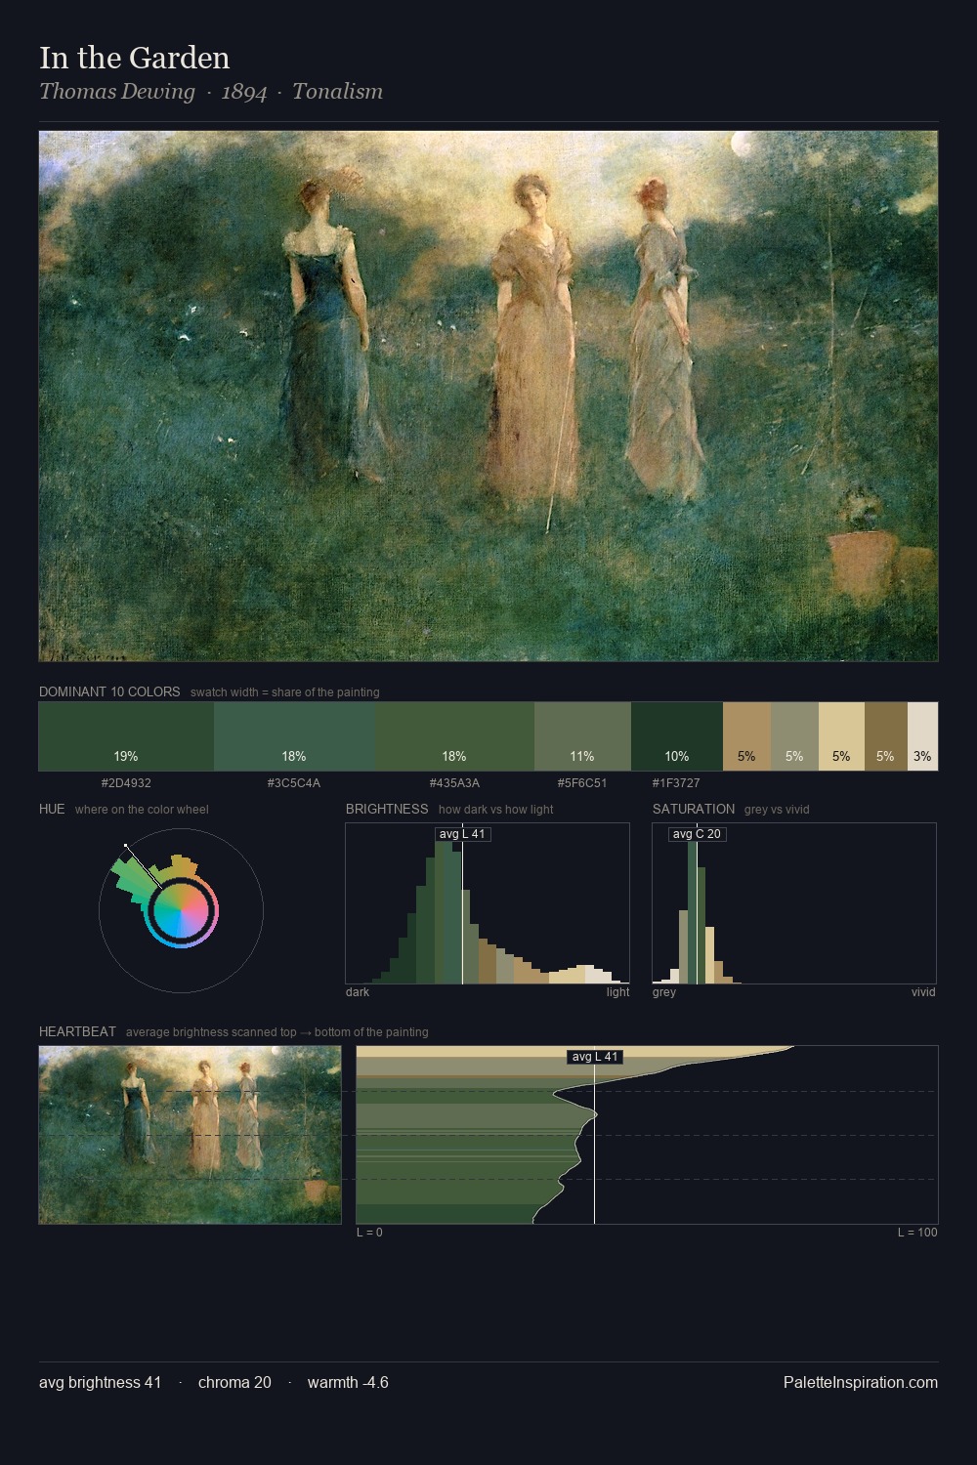Viewport: 977px width, 1465px height.
Task: Click the 19% swatch #2D4932
Action: tap(126, 736)
